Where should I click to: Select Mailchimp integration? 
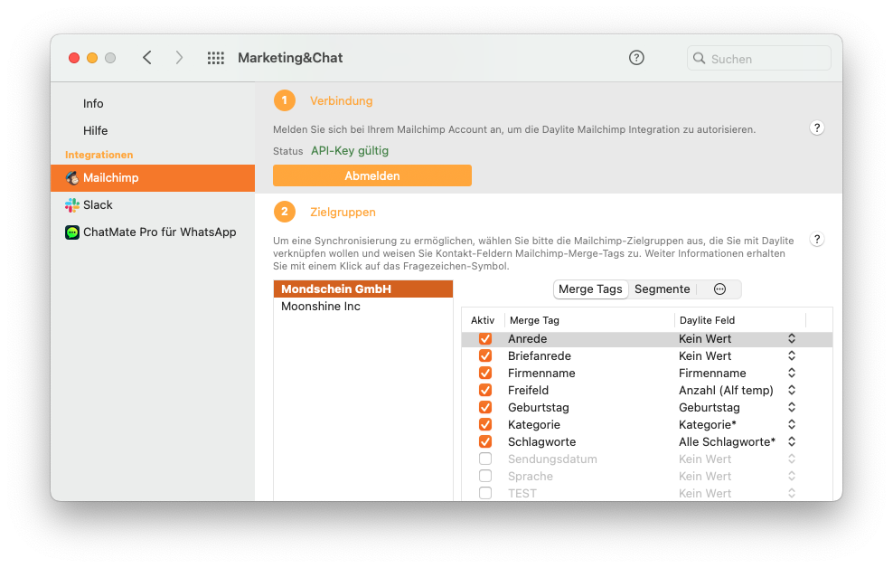153,178
